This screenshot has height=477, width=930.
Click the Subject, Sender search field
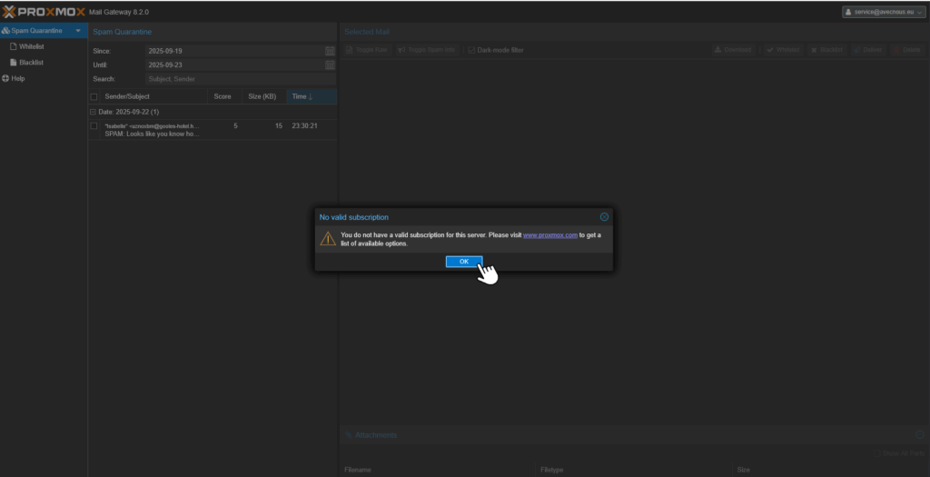click(241, 79)
